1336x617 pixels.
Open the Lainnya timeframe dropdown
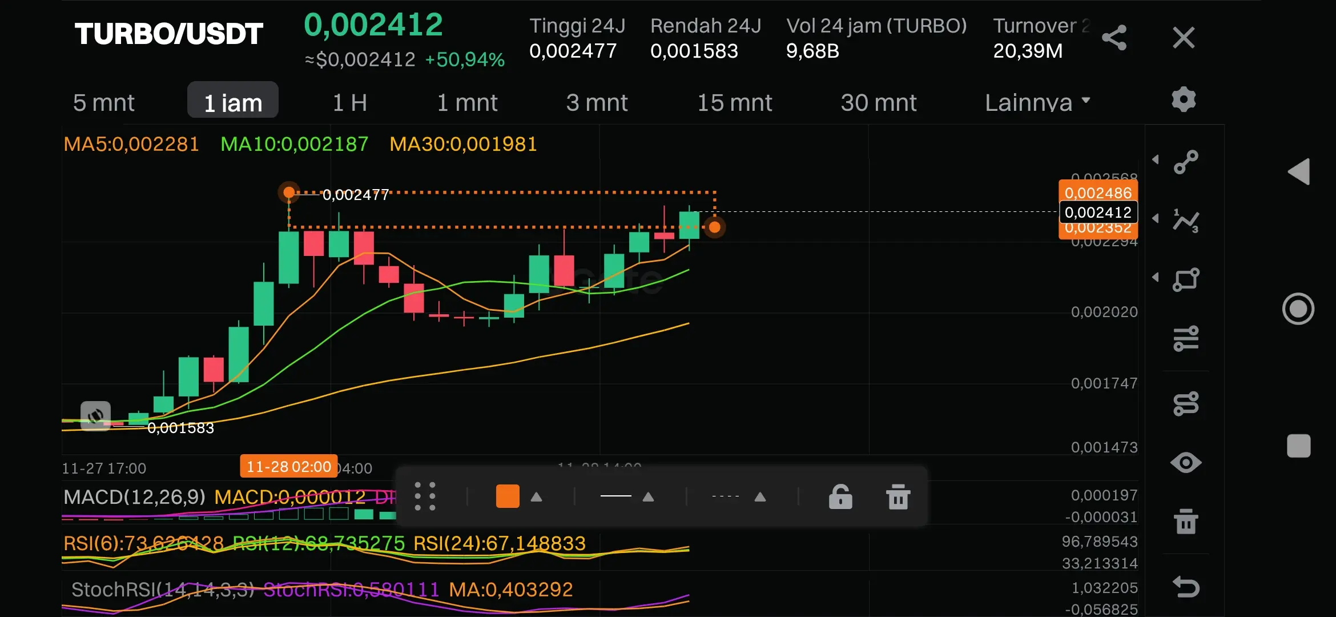[x=1036, y=103]
